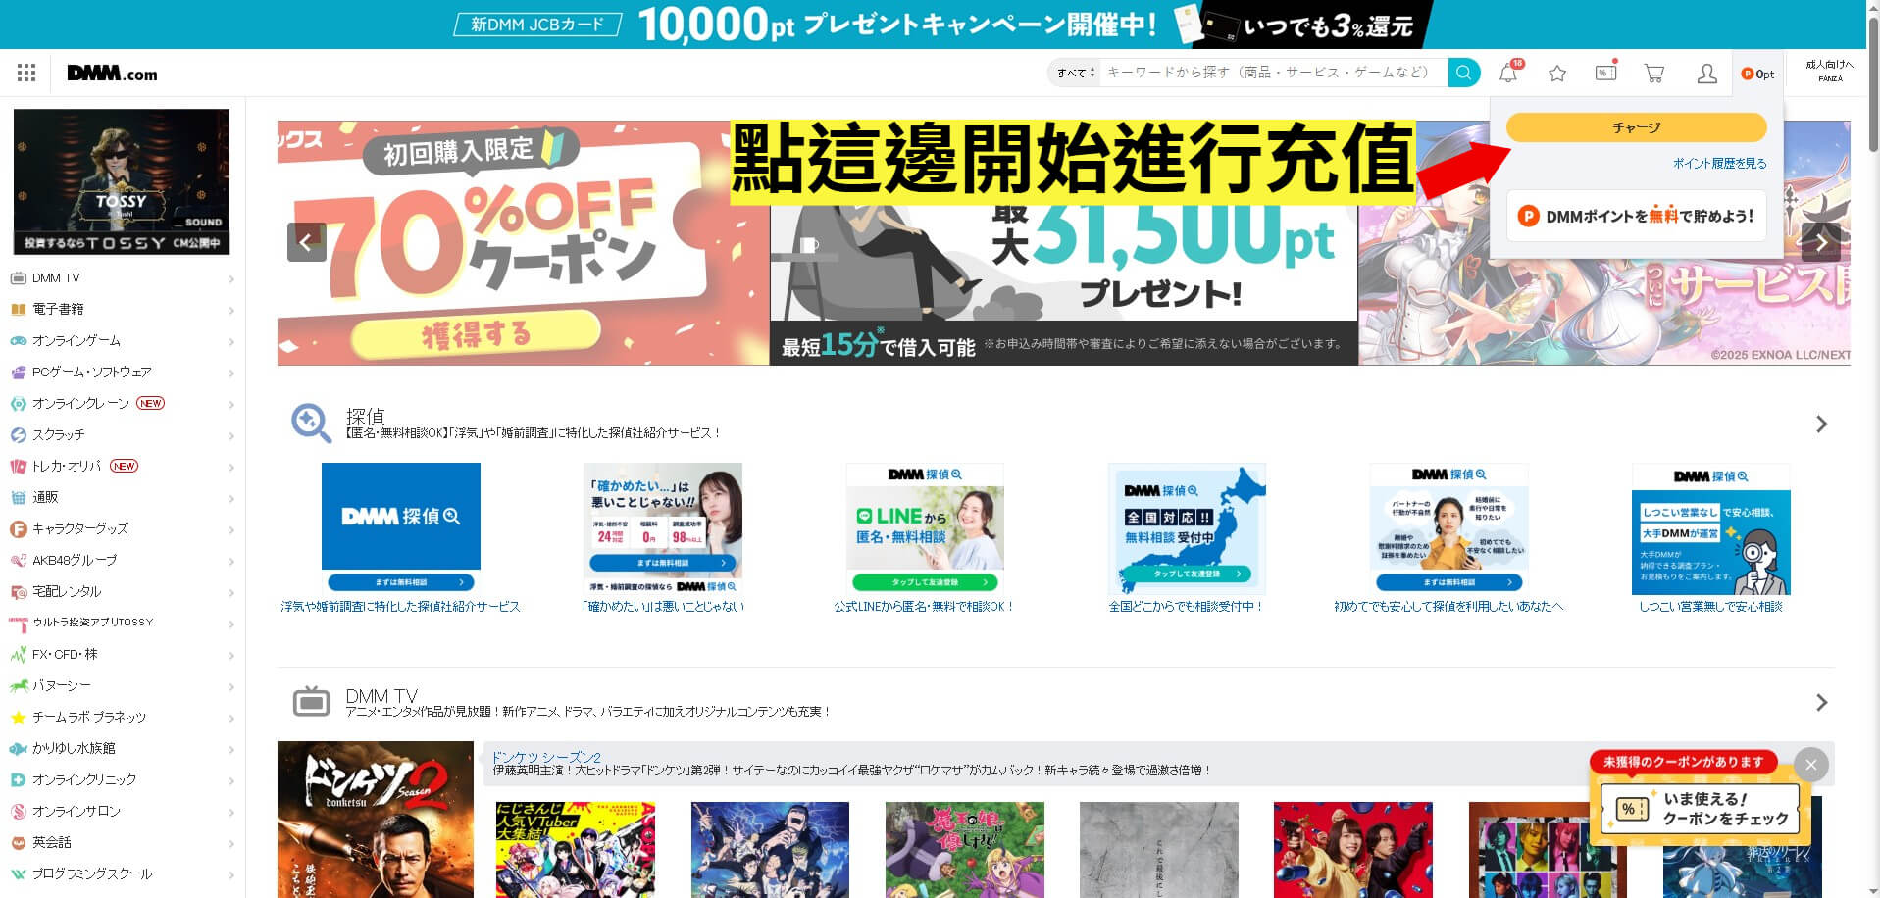Open 公式LINEから匿名・無料で相談OK link
Screen dimensions: 1880x898
click(x=924, y=607)
